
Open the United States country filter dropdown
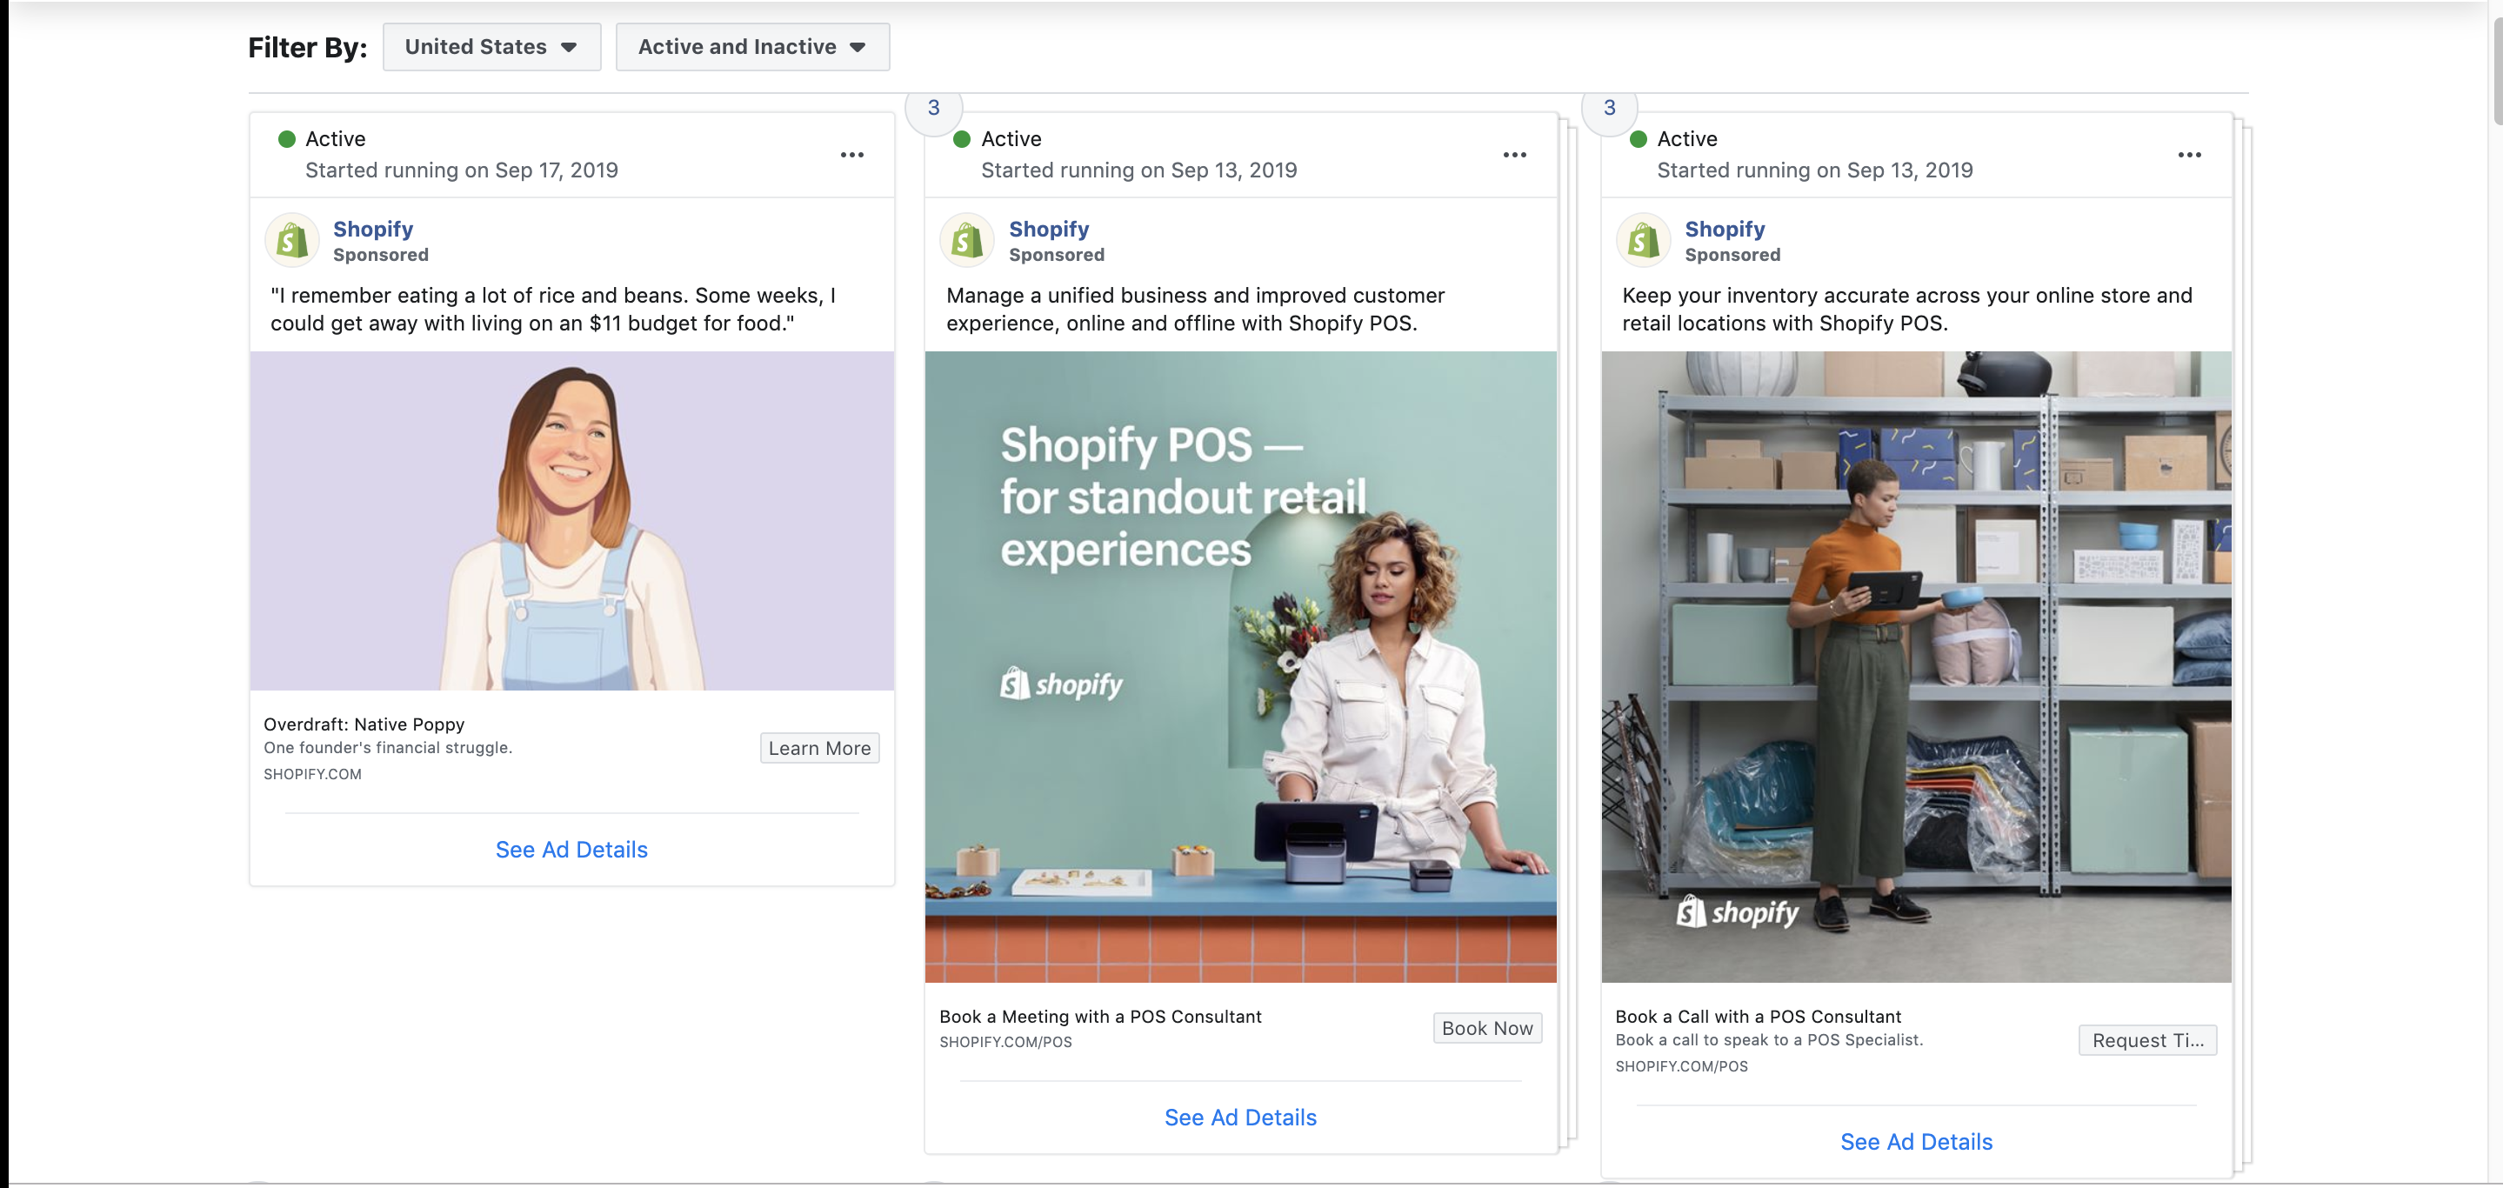pos(491,47)
